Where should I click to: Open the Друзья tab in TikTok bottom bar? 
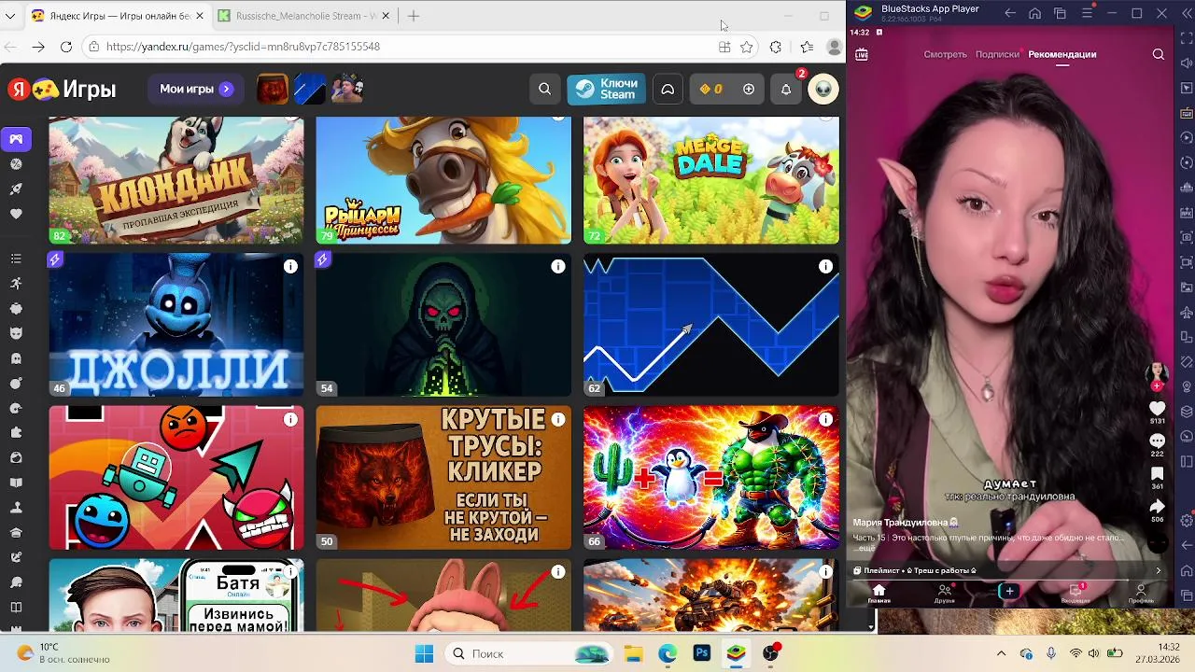pyautogui.click(x=944, y=594)
